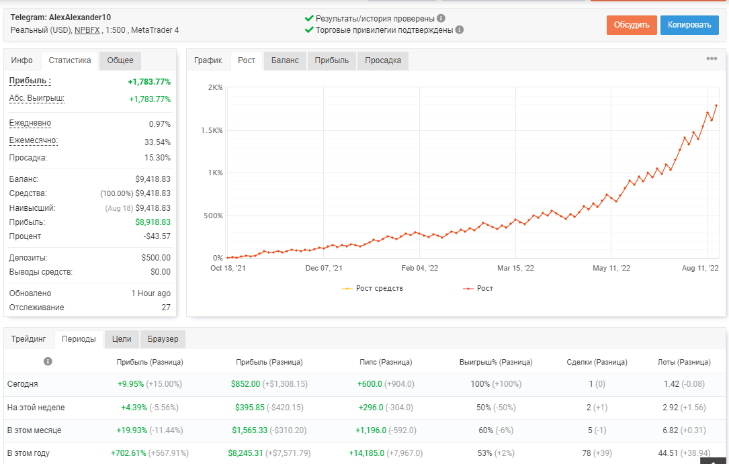Click the Отслеживание value 27
This screenshot has height=464, width=729.
pos(166,308)
